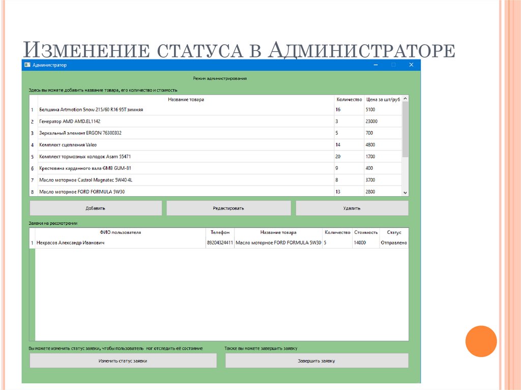The image size is (521, 390).
Task: Minimize the Администратор window
Action: (375, 65)
